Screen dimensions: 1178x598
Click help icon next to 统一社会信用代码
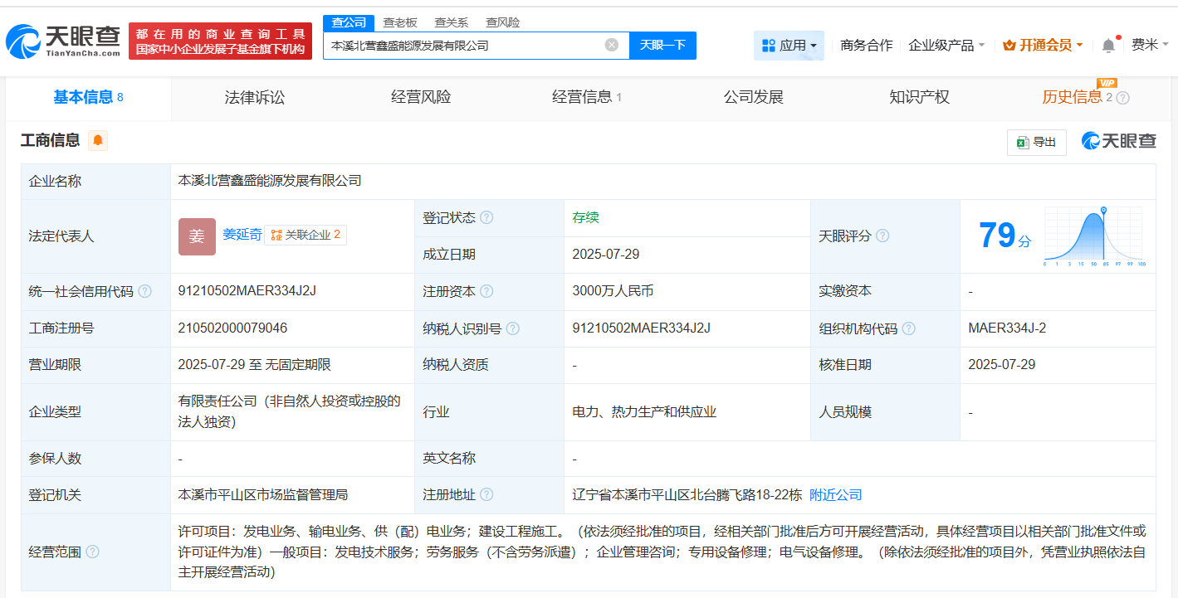pos(144,292)
